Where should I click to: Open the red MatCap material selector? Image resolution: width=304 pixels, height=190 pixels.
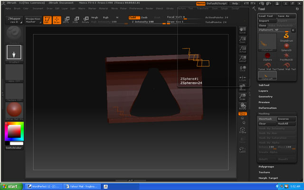pyautogui.click(x=14, y=111)
